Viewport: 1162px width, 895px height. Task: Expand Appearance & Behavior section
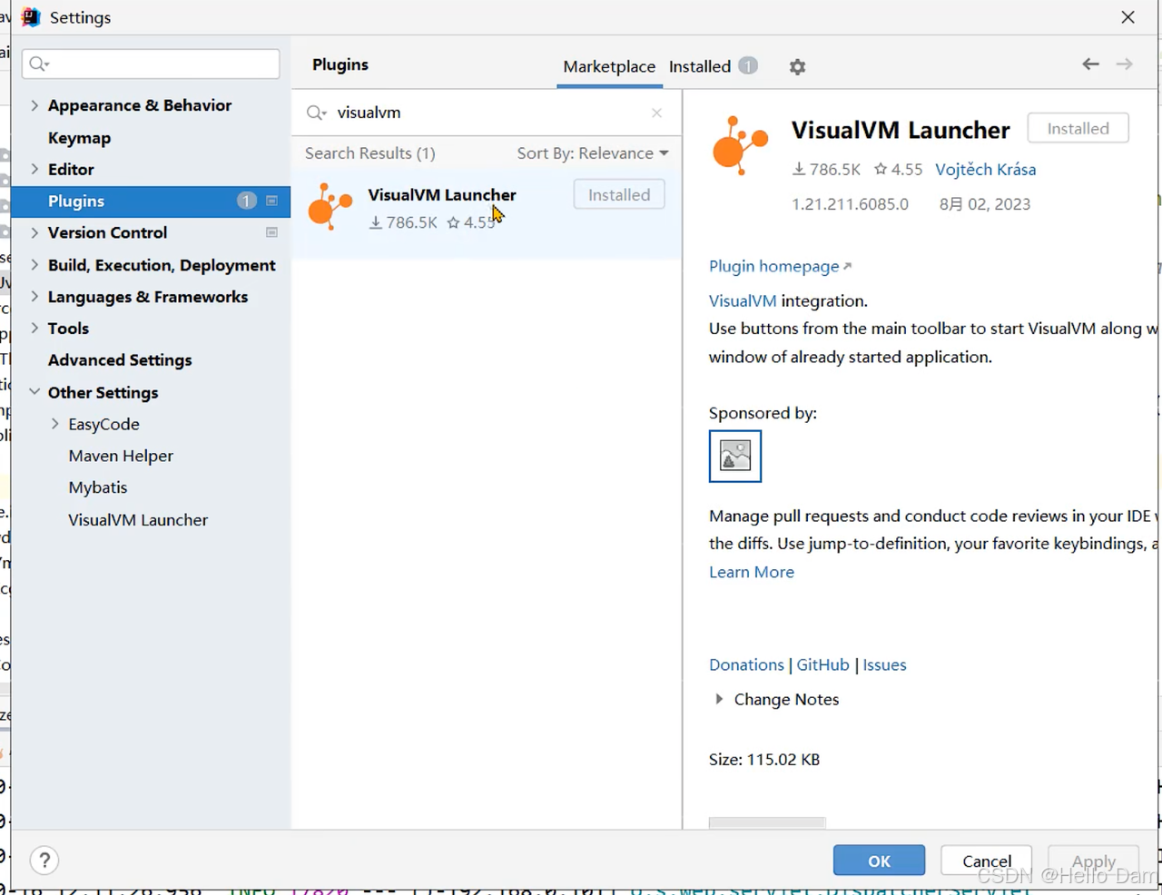pos(34,105)
